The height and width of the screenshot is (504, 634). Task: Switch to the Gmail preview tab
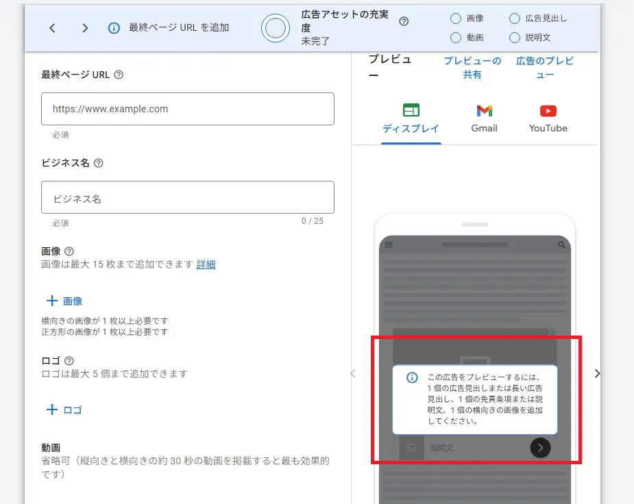coord(484,118)
